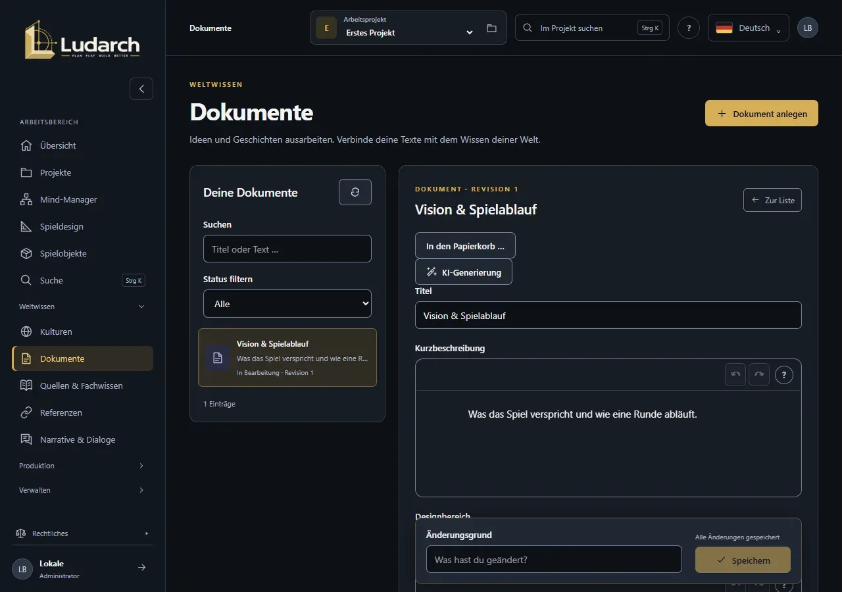
Task: Open Quellen & Fachwissen
Action: (82, 385)
